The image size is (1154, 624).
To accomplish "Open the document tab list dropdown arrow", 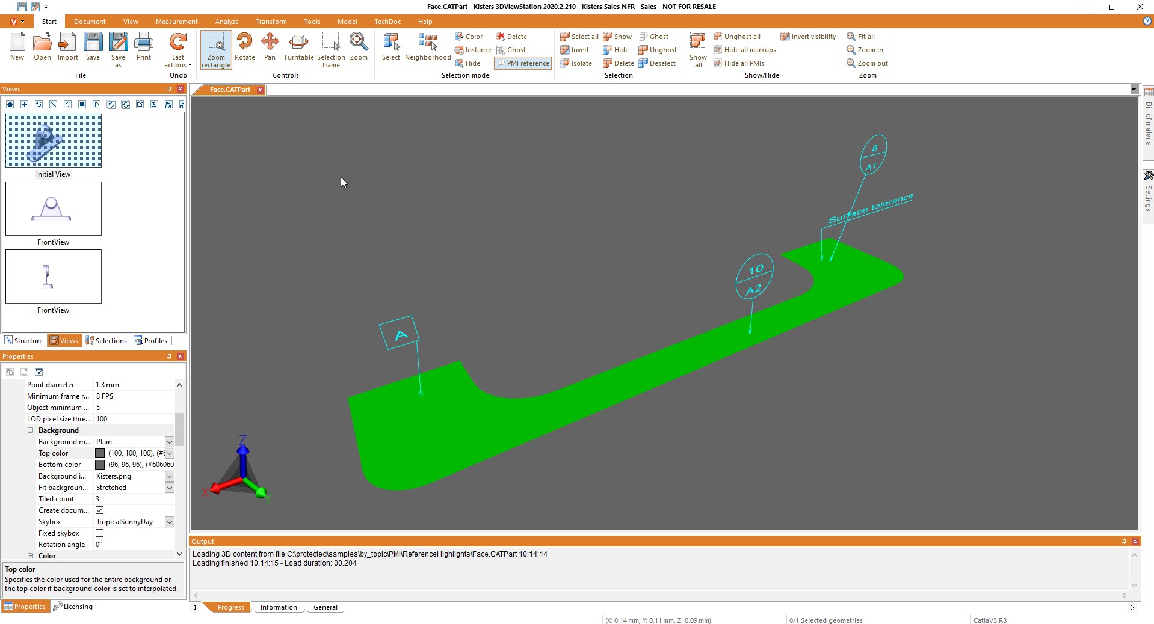I will 1134,90.
